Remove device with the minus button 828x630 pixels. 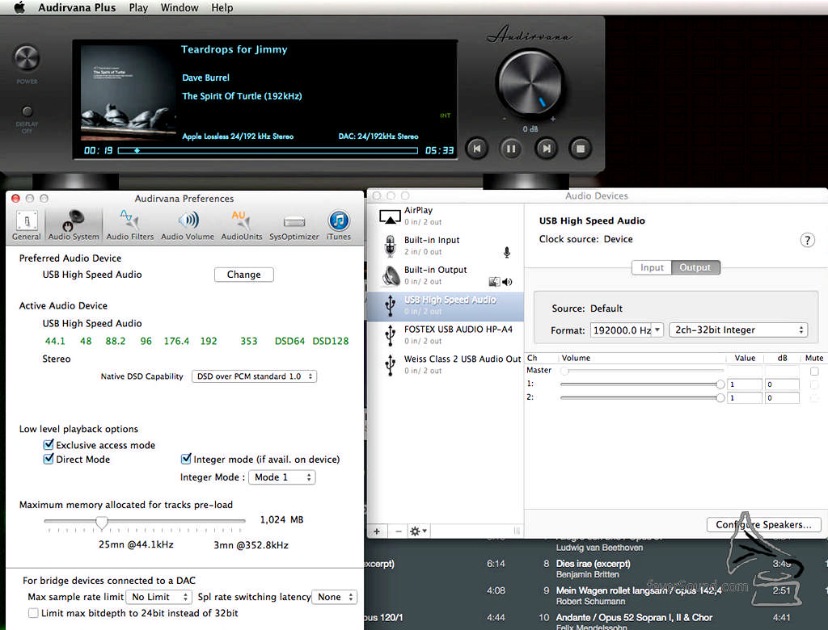click(x=399, y=531)
